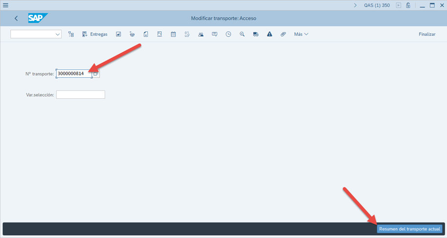This screenshot has height=238, width=447.
Task: Open the hamburger menu at top left
Action: click(5, 5)
